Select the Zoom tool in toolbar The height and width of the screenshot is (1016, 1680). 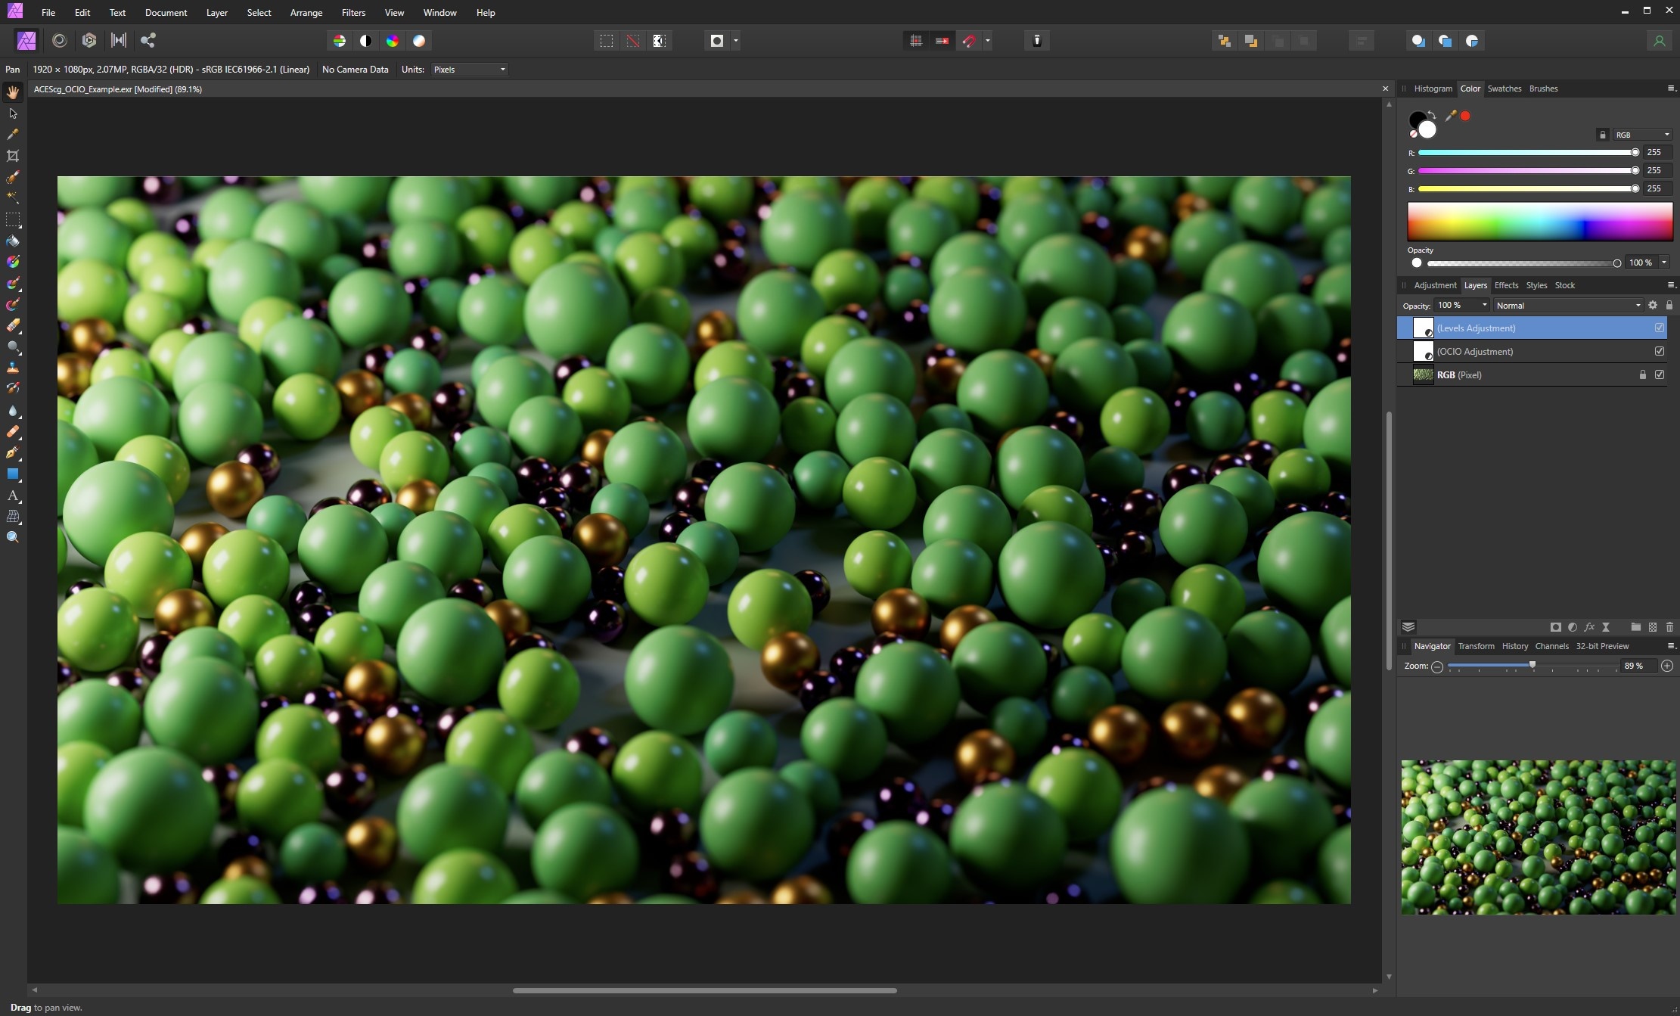coord(13,537)
